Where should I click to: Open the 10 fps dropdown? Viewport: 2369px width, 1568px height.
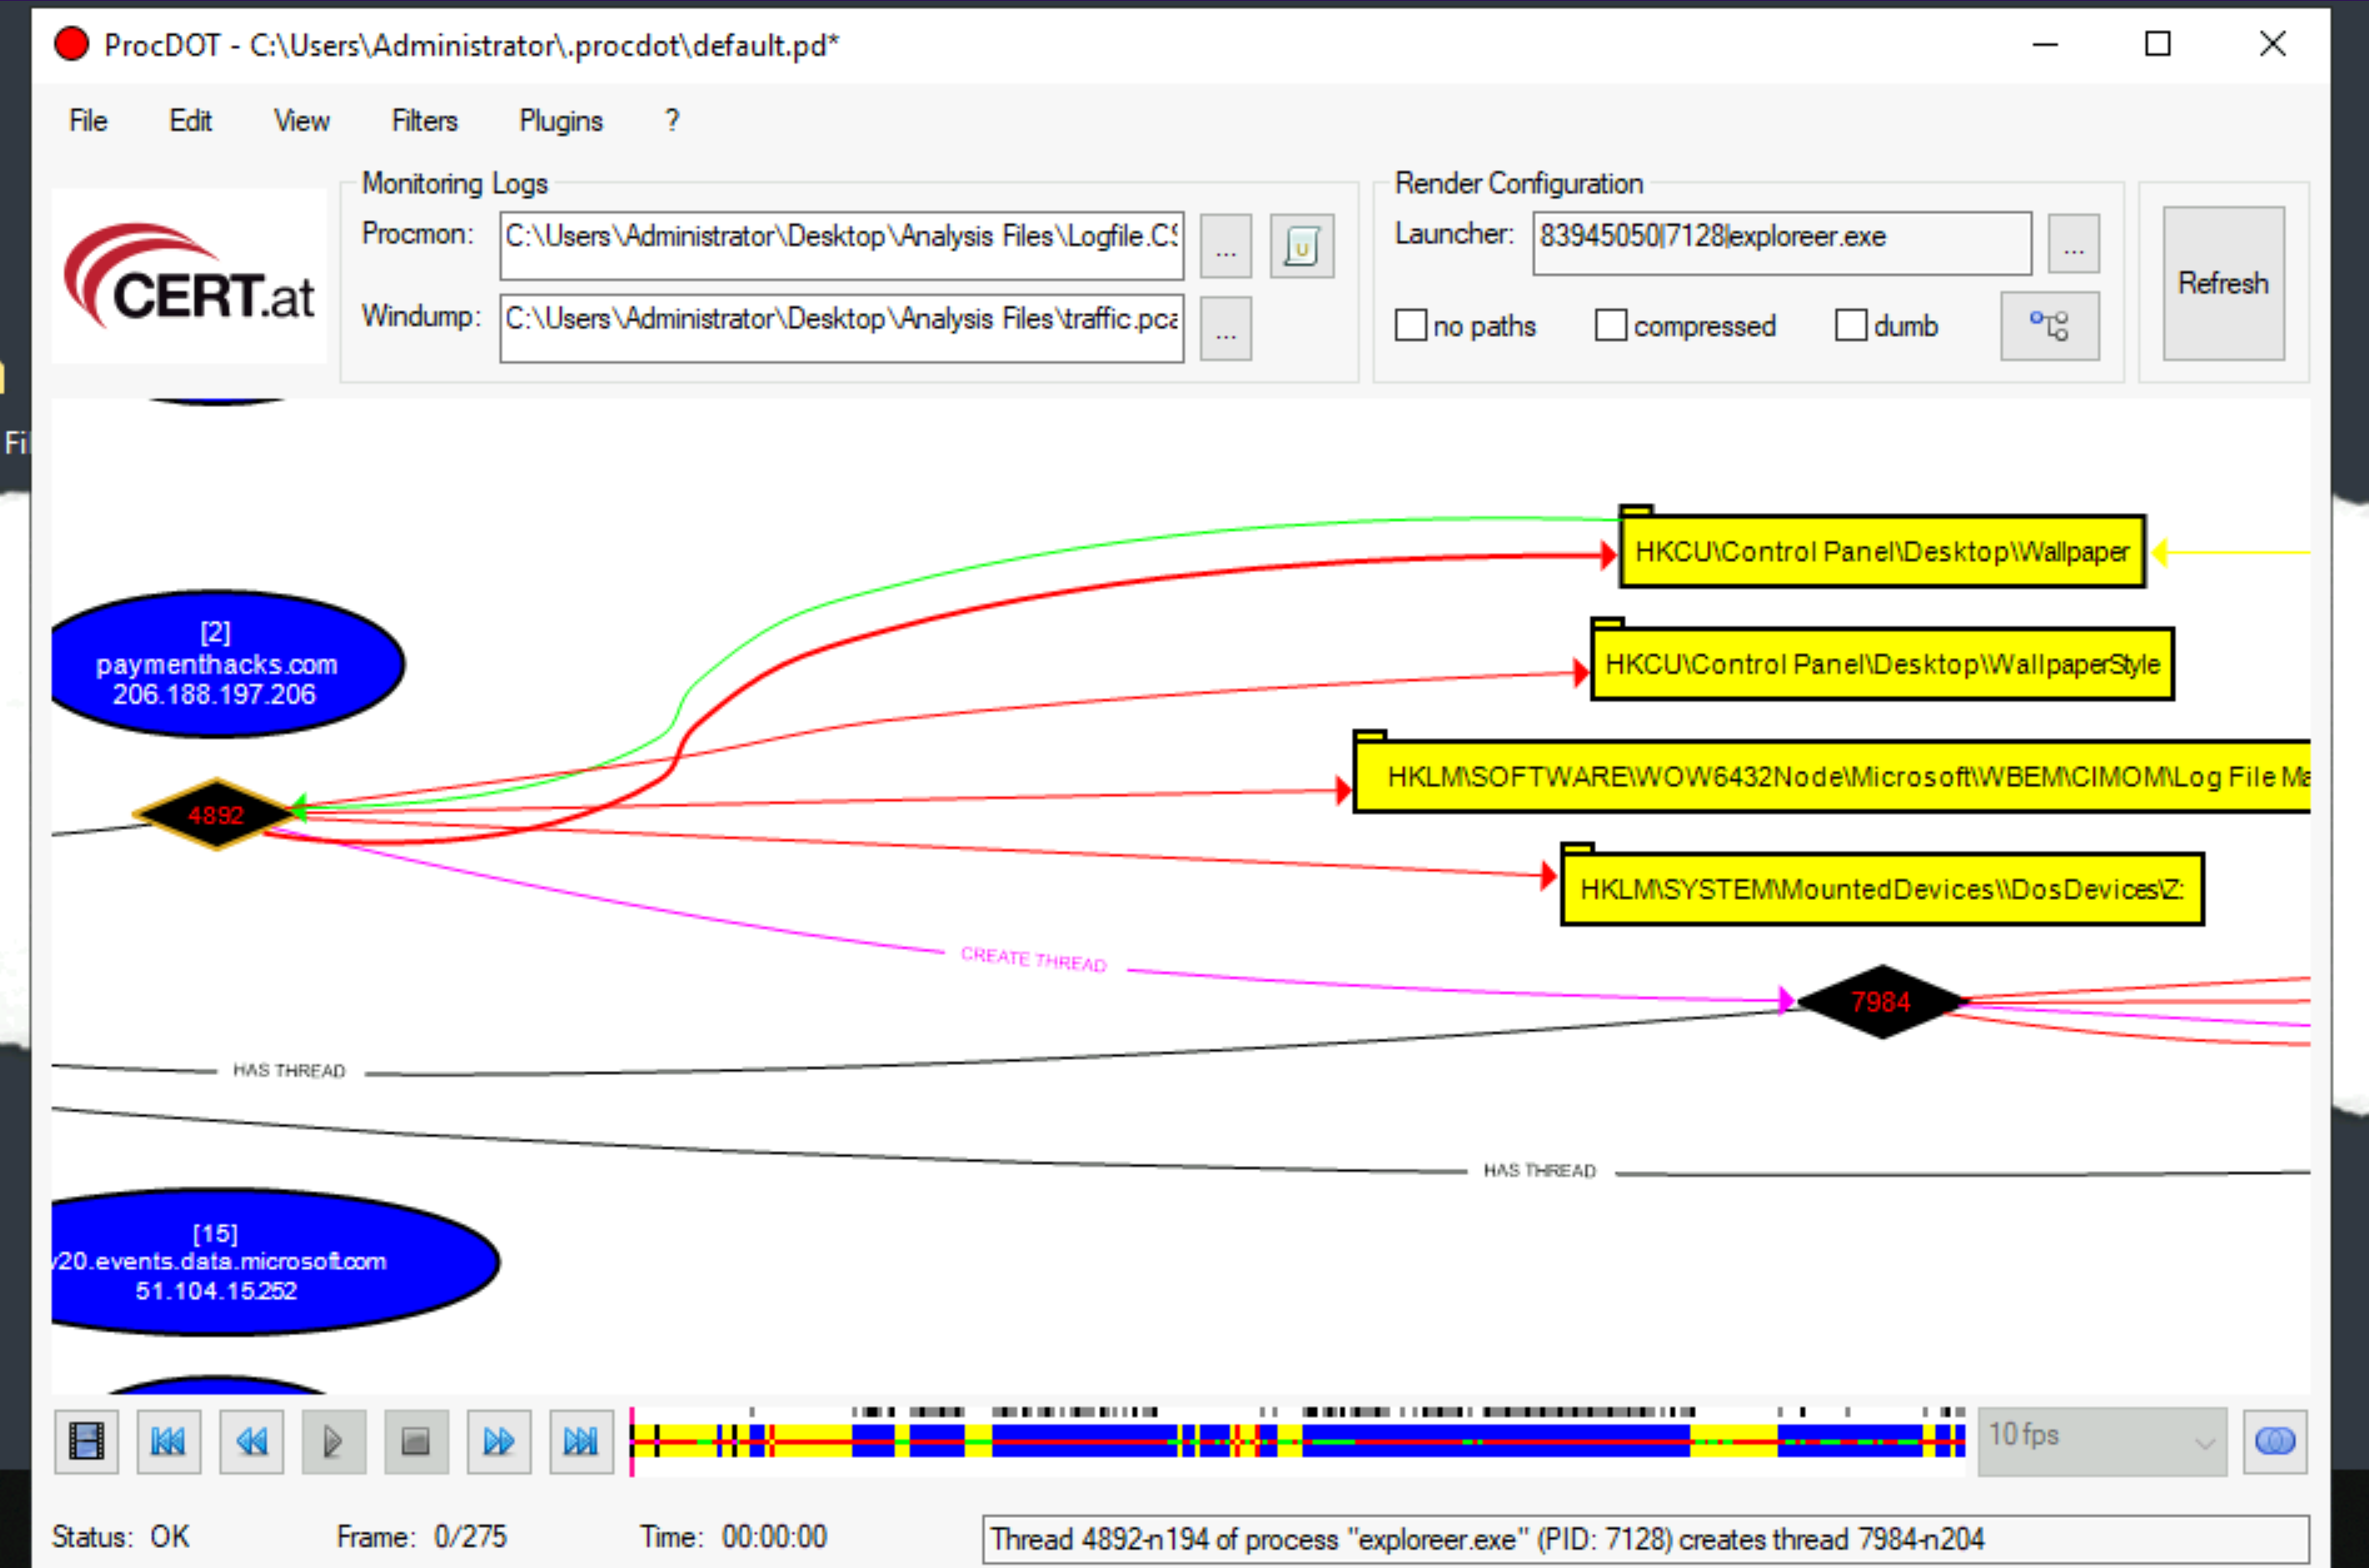pos(2101,1441)
